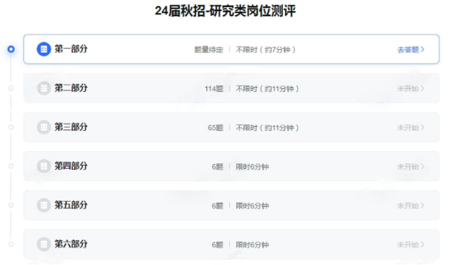Click 未开始 chevron in the 第二部分 row

[411, 88]
